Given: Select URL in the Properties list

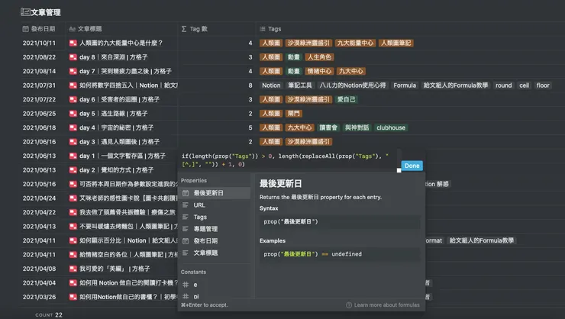Looking at the screenshot, I should pyautogui.click(x=215, y=205).
